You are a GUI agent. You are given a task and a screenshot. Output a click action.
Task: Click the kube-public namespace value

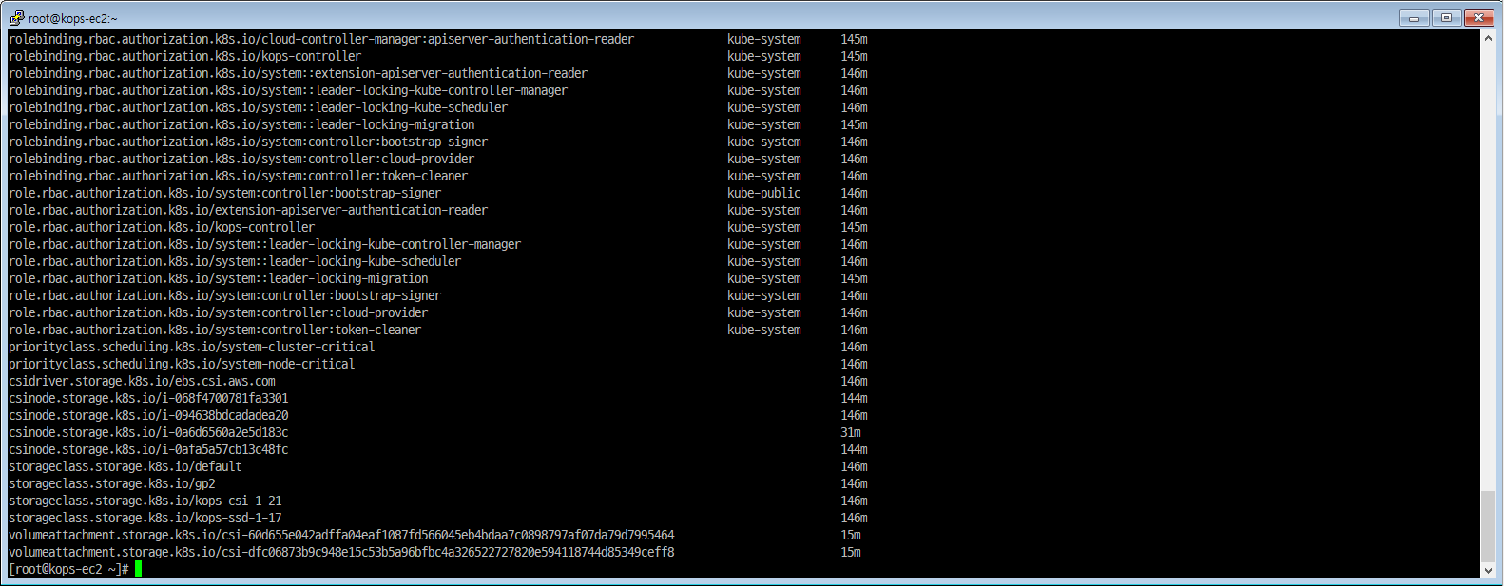coord(764,193)
